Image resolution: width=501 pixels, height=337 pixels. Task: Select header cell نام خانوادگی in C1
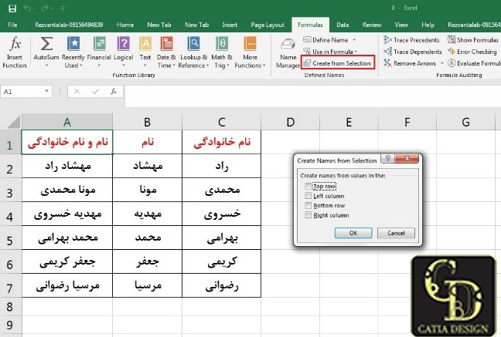click(221, 142)
